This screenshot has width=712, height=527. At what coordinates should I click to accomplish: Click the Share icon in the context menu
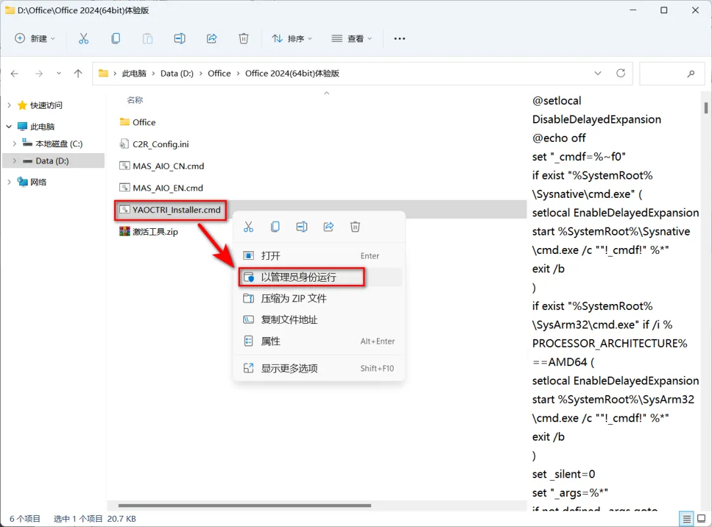coord(329,227)
